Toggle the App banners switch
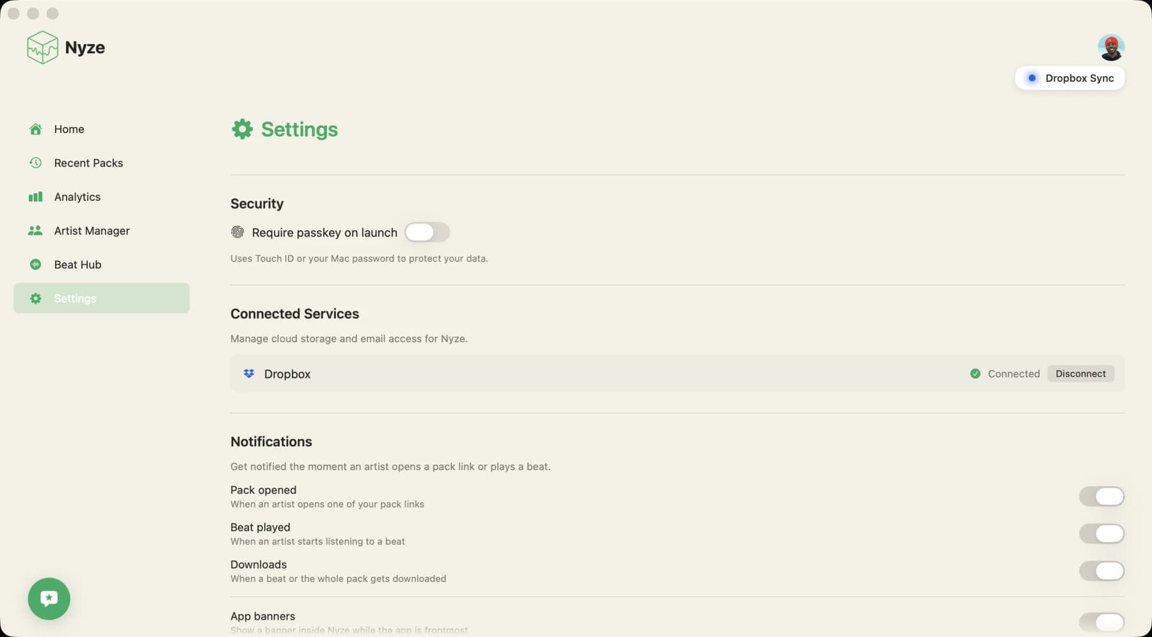 coord(1101,622)
